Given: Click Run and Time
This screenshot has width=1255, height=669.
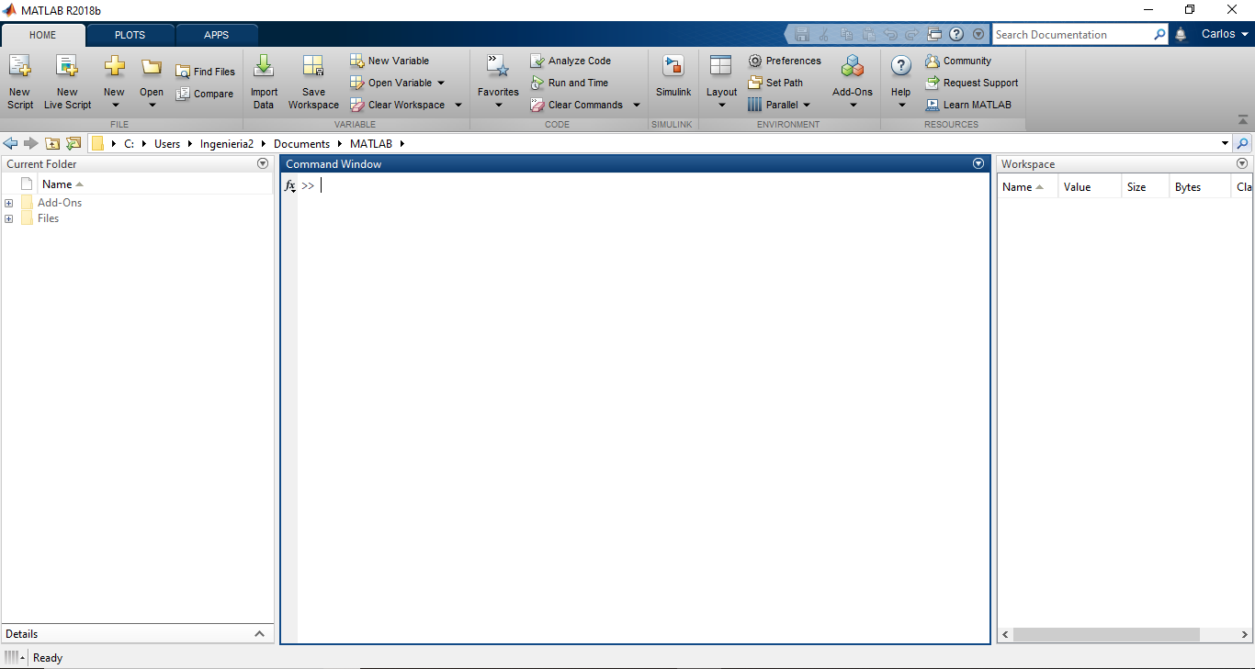Looking at the screenshot, I should [x=569, y=83].
